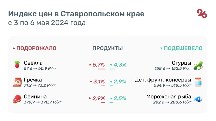The width and height of the screenshot is (216, 121).
Task: Click the buckwheat bag icon beside Гречка
Action: (x=17, y=82)
